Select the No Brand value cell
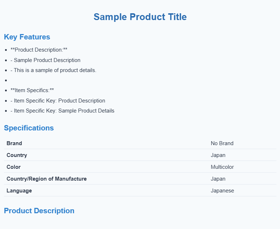The height and width of the screenshot is (229, 280). click(222, 143)
